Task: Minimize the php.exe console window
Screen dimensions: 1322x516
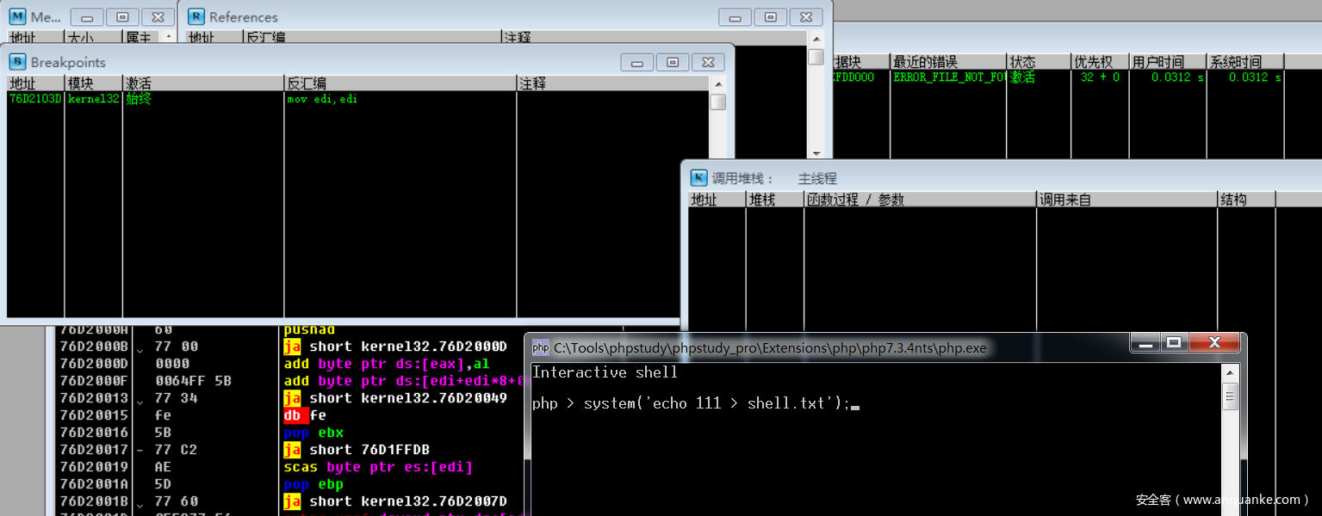Action: [1145, 343]
